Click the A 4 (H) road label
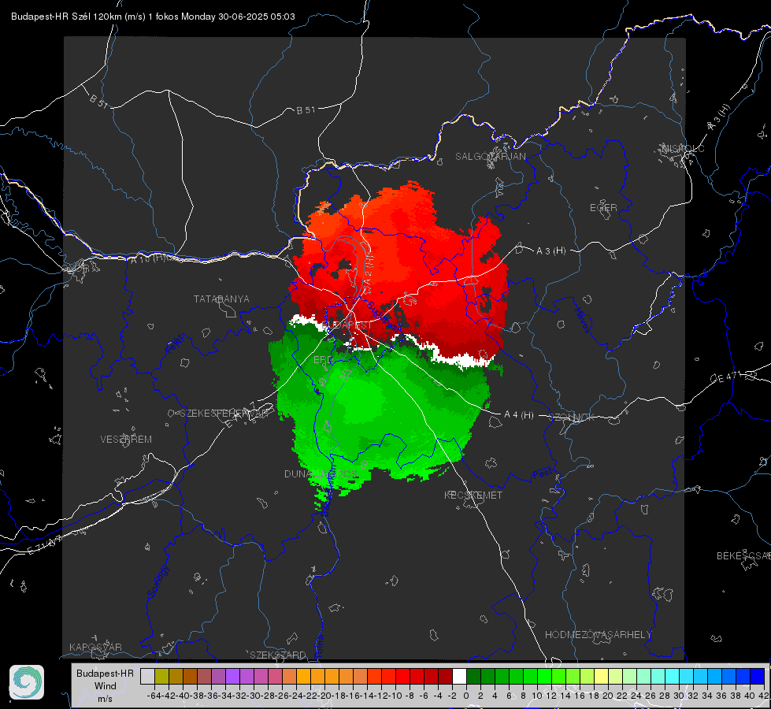 pos(519,415)
